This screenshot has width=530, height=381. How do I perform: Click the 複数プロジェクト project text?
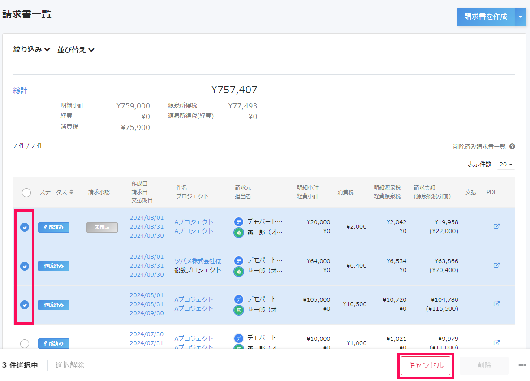coord(198,270)
